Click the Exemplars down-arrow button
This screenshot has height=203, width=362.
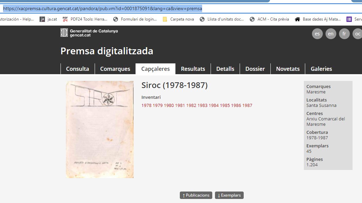229,195
